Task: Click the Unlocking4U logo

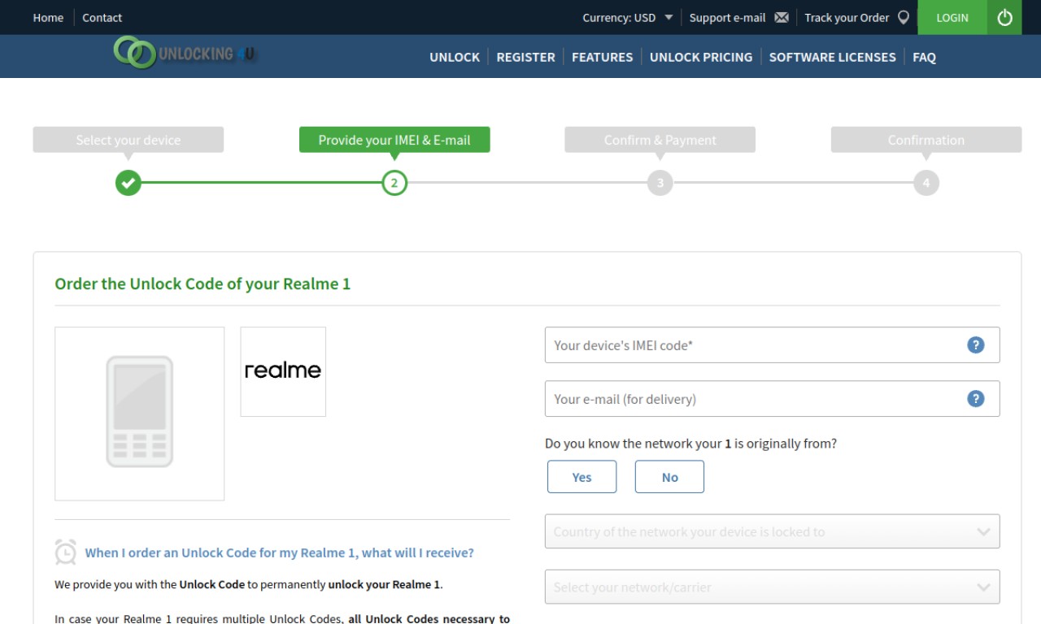Action: pyautogui.click(x=185, y=53)
